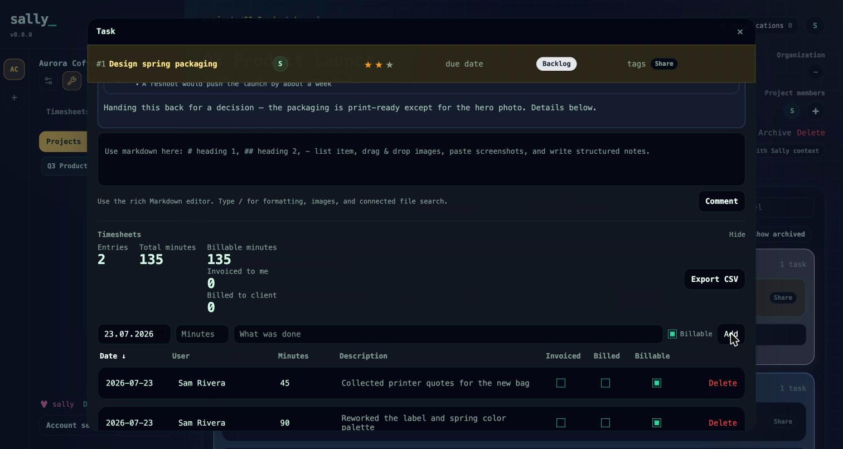Delete the 45-minute printer quotes entry
The height and width of the screenshot is (449, 843).
click(x=723, y=383)
